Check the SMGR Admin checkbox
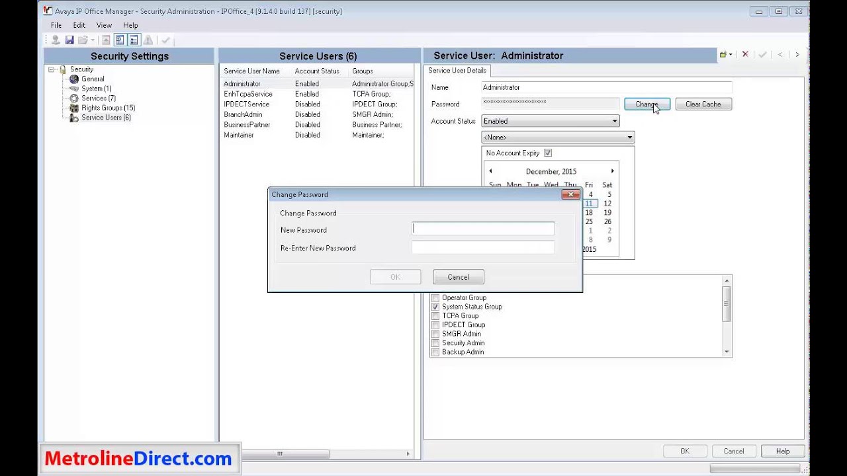This screenshot has width=847, height=476. pyautogui.click(x=435, y=334)
